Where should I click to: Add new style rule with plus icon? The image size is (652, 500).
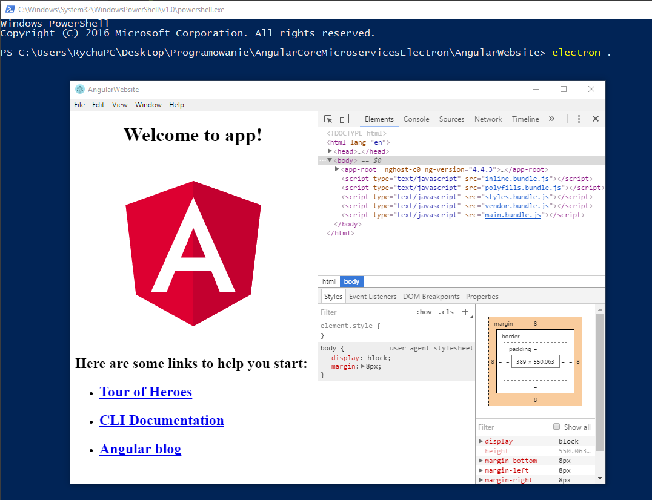465,312
